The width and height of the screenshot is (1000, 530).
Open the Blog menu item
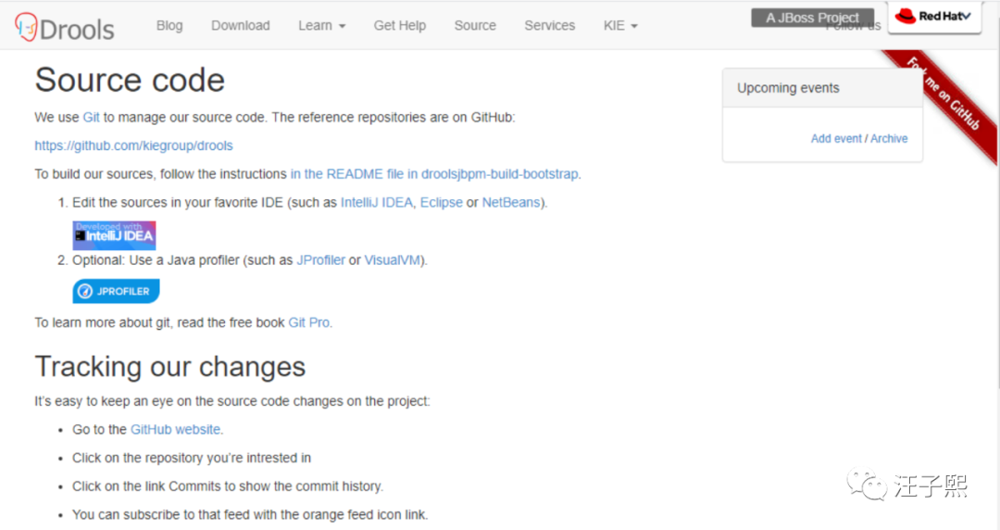[x=169, y=26]
